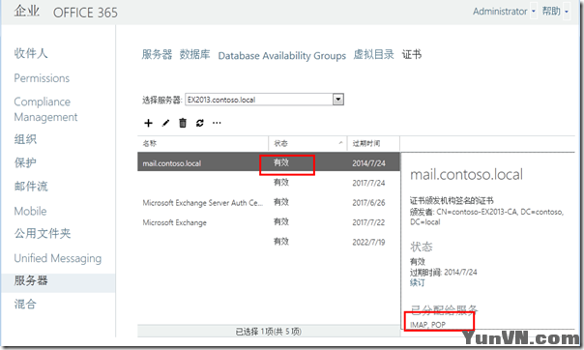This screenshot has height=350, width=584.
Task: Open more options ellipsis menu
Action: tap(217, 123)
